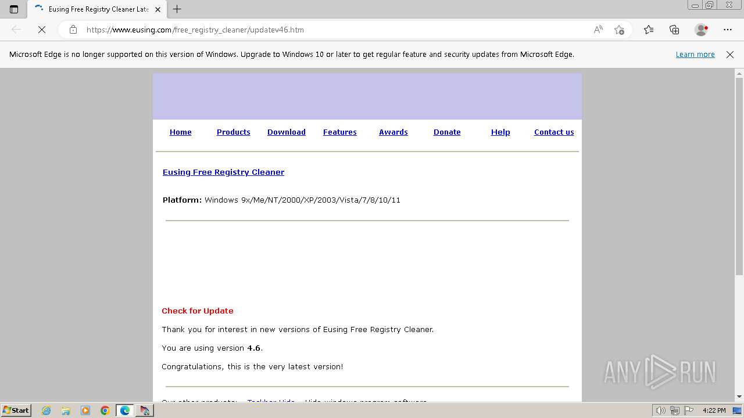Image resolution: width=744 pixels, height=418 pixels.
Task: Open the Products page
Action: click(x=234, y=132)
